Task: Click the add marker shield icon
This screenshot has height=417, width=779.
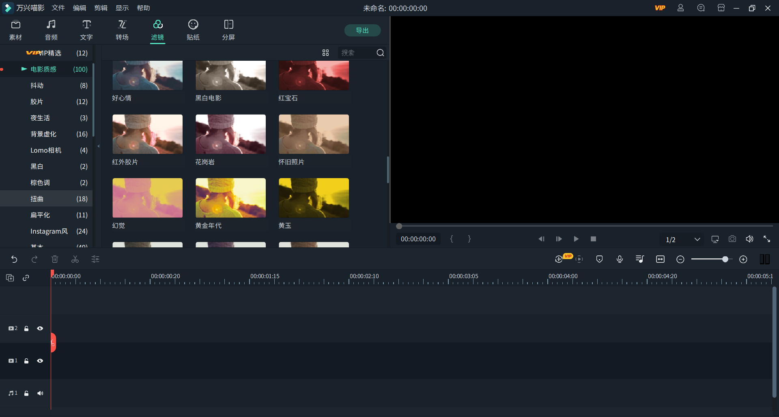Action: [x=599, y=259]
